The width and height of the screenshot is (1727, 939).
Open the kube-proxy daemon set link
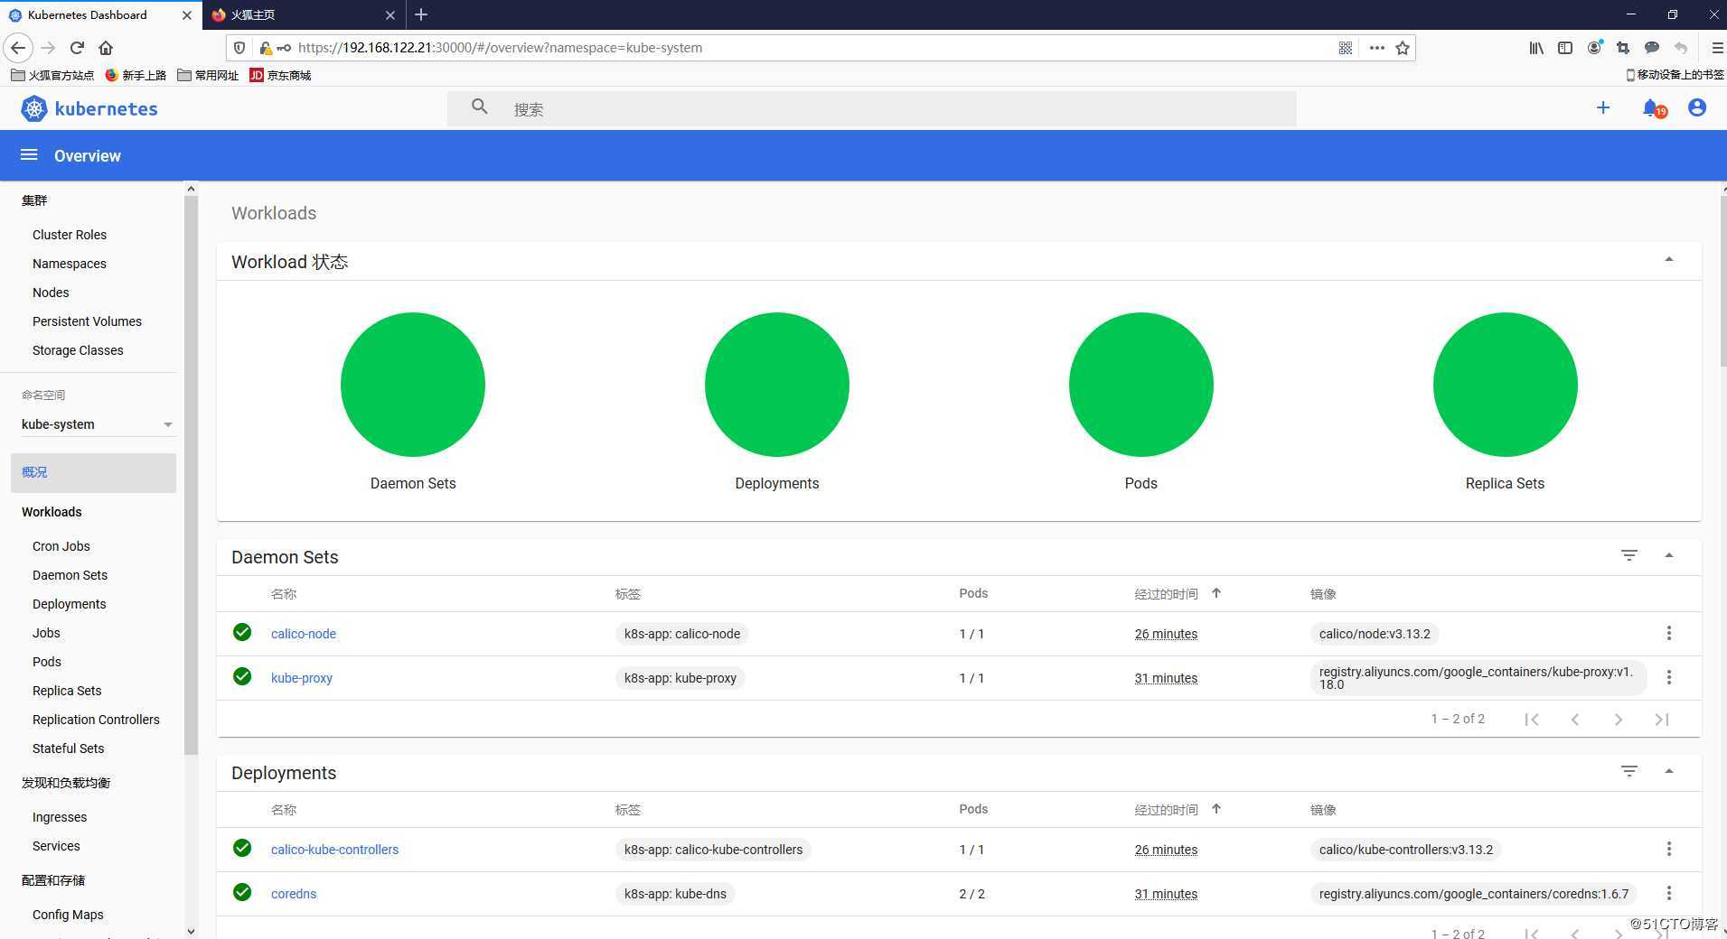click(302, 678)
